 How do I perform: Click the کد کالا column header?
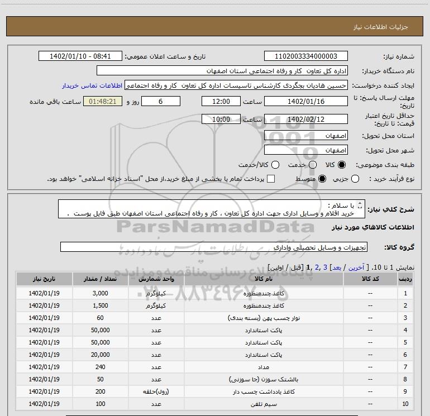tap(370, 279)
